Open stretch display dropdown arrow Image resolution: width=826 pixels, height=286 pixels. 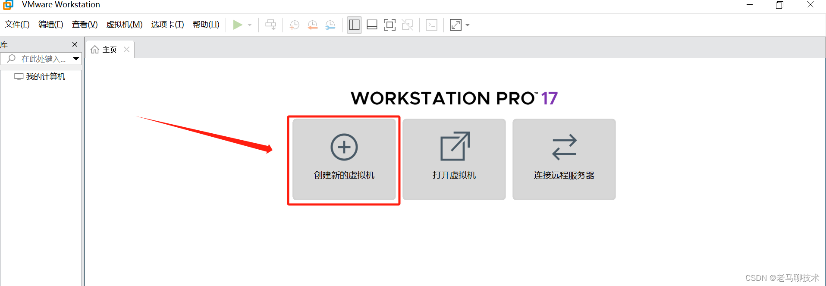point(468,25)
